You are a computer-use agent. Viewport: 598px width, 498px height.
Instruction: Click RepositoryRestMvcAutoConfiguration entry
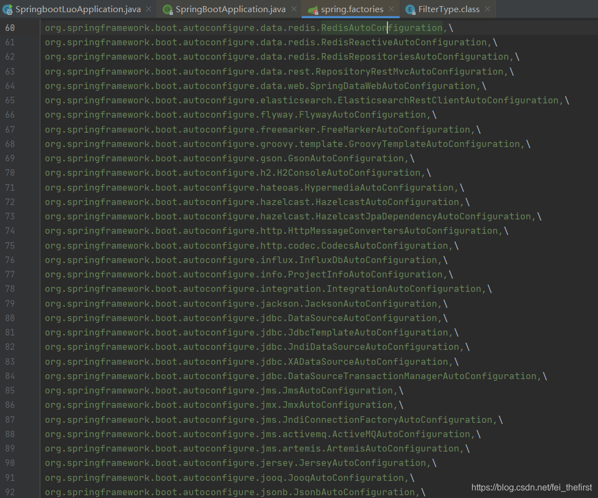[410, 71]
